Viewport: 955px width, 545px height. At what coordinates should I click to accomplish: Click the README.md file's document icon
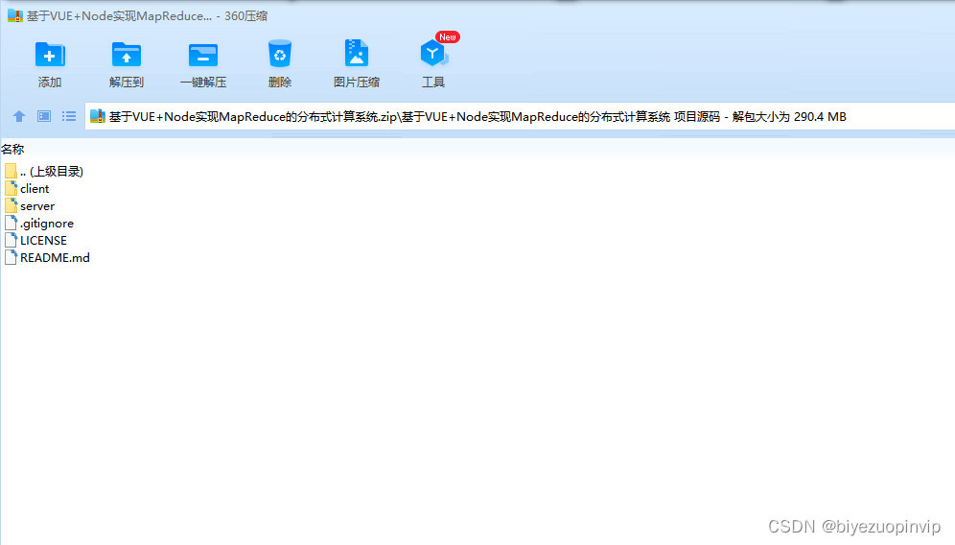[11, 257]
